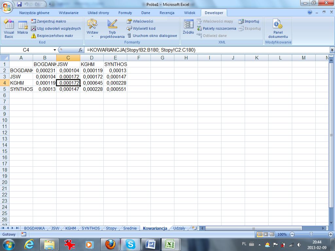Screen dimensions: 335x251
Task: Select cell E5 containing 0,000551
Action: tap(115, 89)
